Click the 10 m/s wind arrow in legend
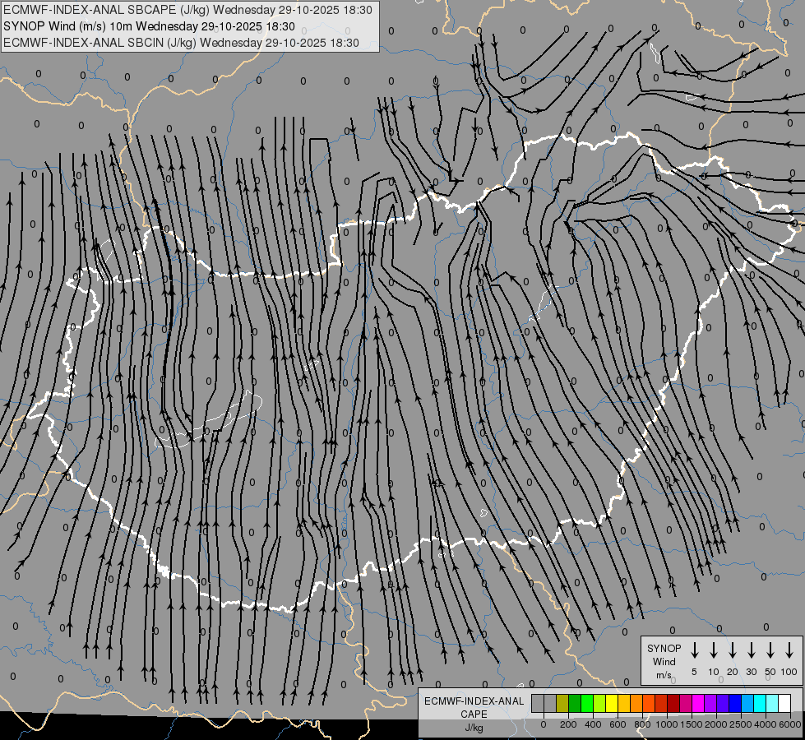Image resolution: width=805 pixels, height=740 pixels. pyautogui.click(x=714, y=650)
